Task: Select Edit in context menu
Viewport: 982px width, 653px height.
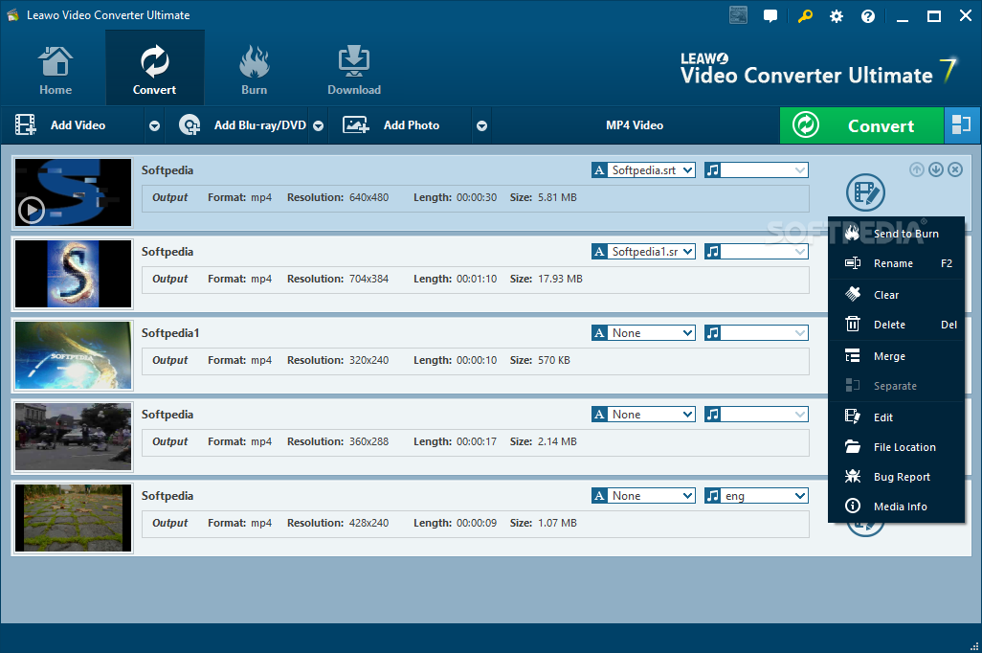Action: pos(896,417)
